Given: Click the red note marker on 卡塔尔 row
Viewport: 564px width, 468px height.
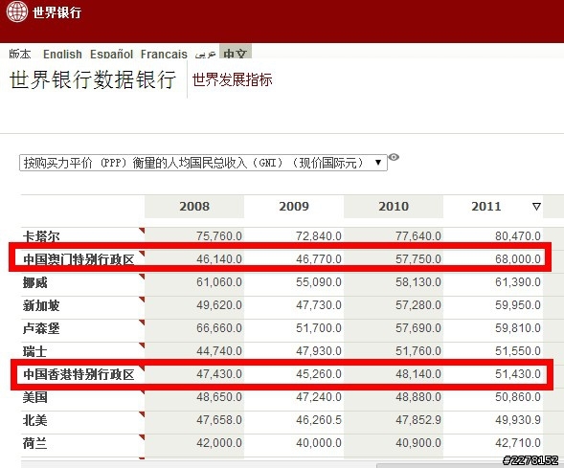Looking at the screenshot, I should [x=142, y=231].
